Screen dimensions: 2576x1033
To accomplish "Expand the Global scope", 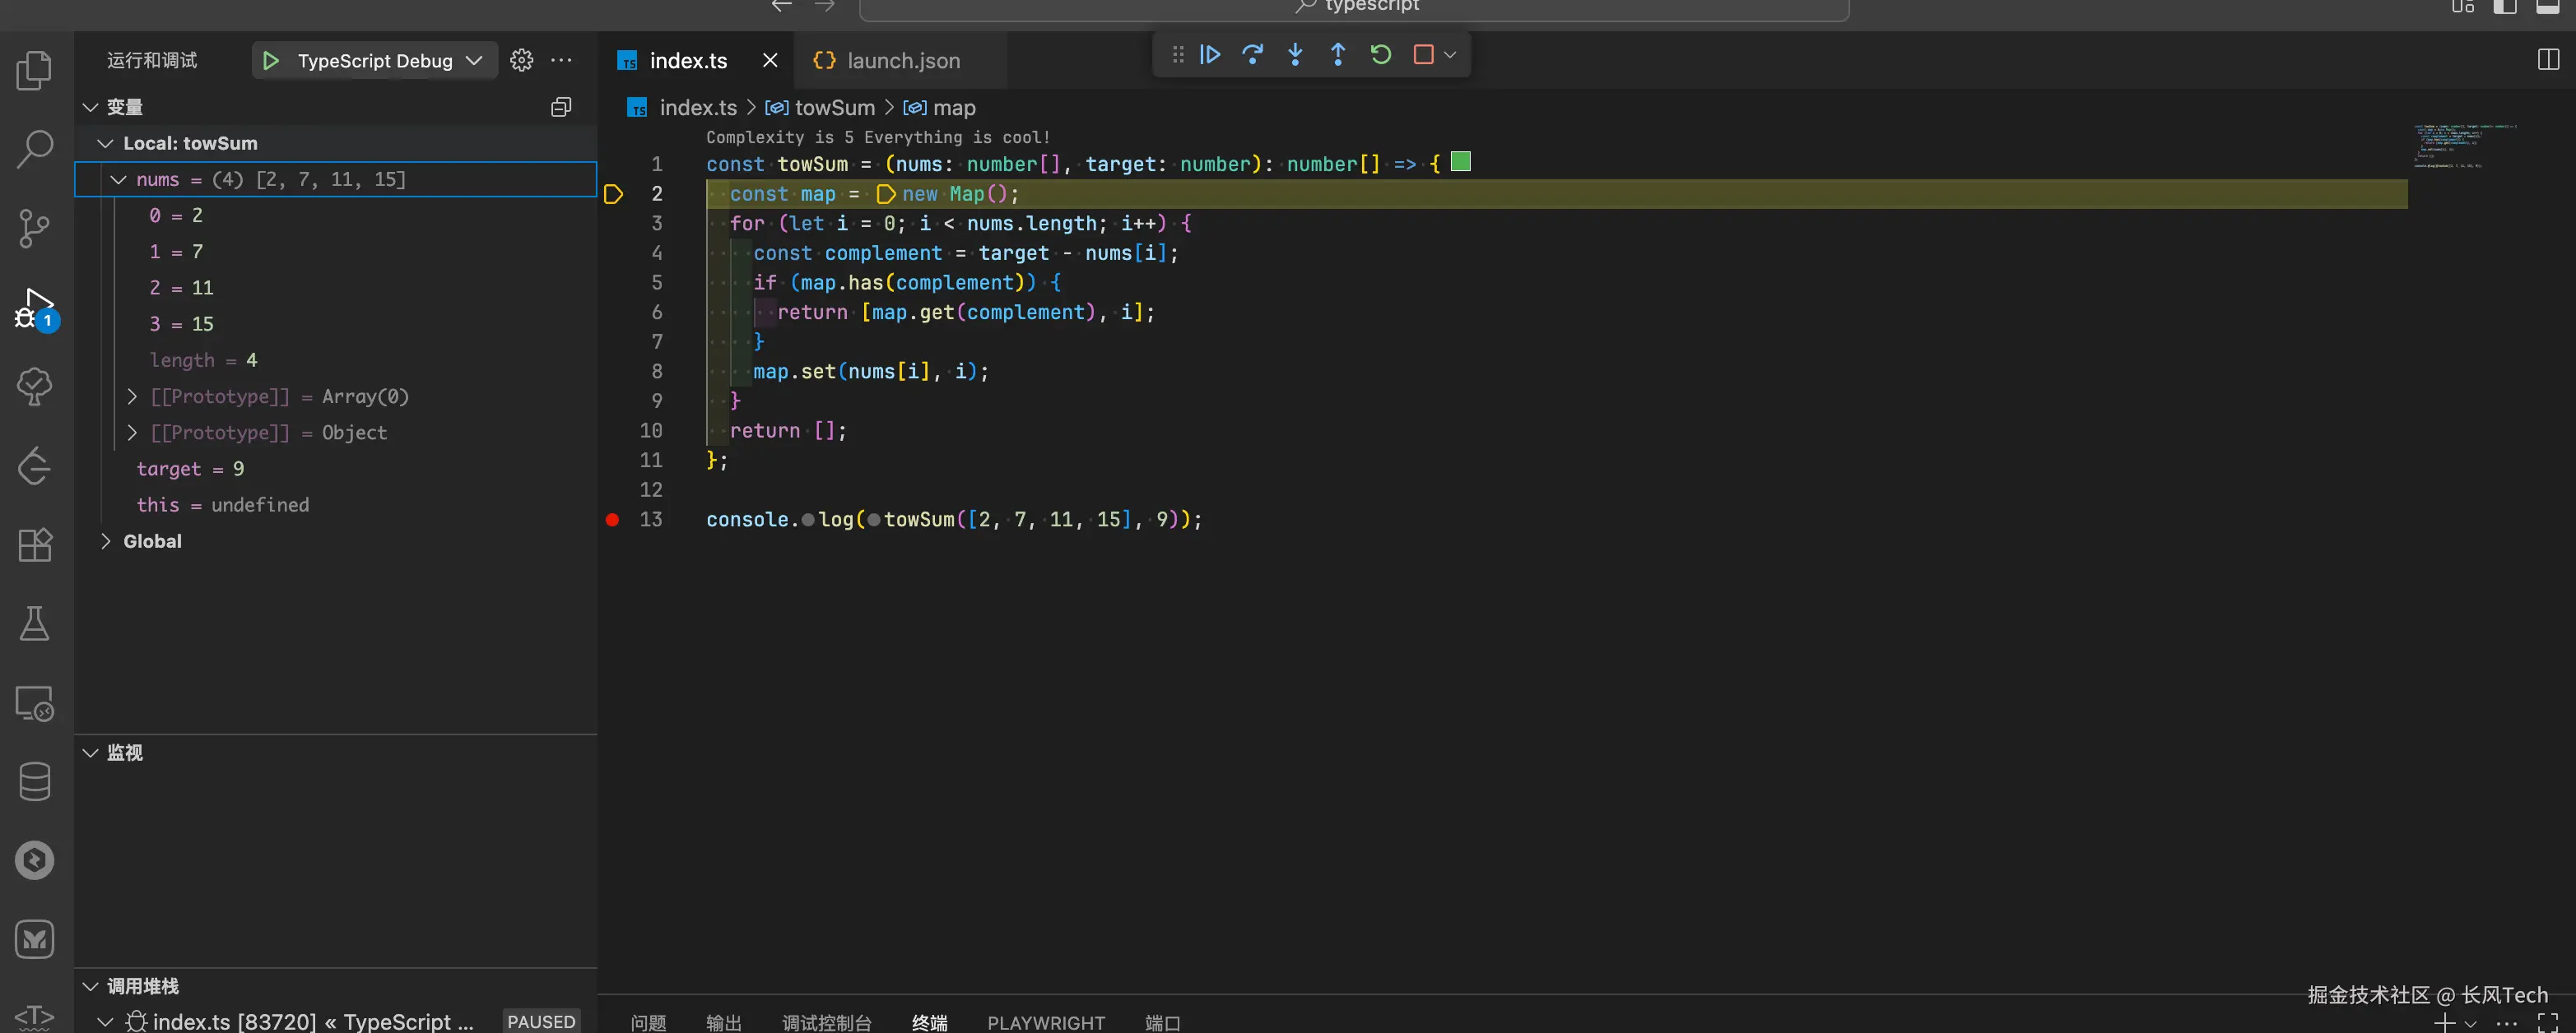I will click(x=106, y=541).
